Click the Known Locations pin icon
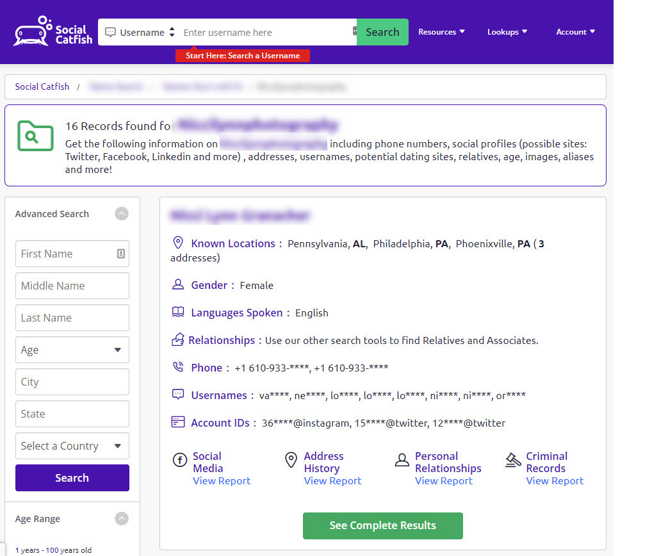The height and width of the screenshot is (556, 652). (178, 242)
